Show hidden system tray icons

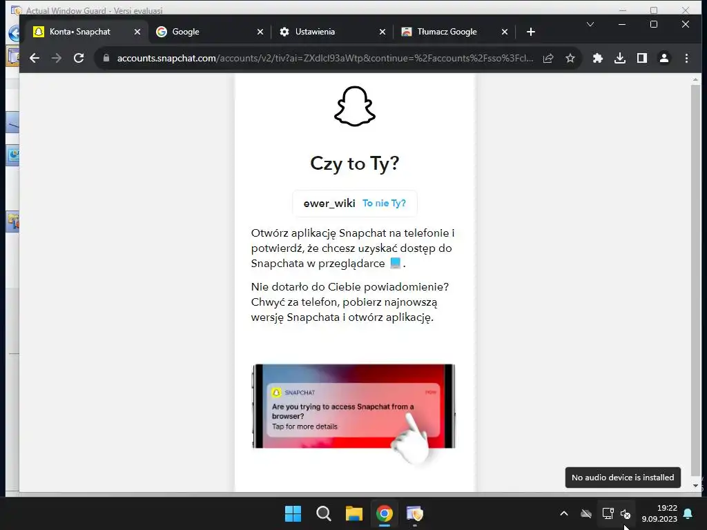click(x=564, y=513)
